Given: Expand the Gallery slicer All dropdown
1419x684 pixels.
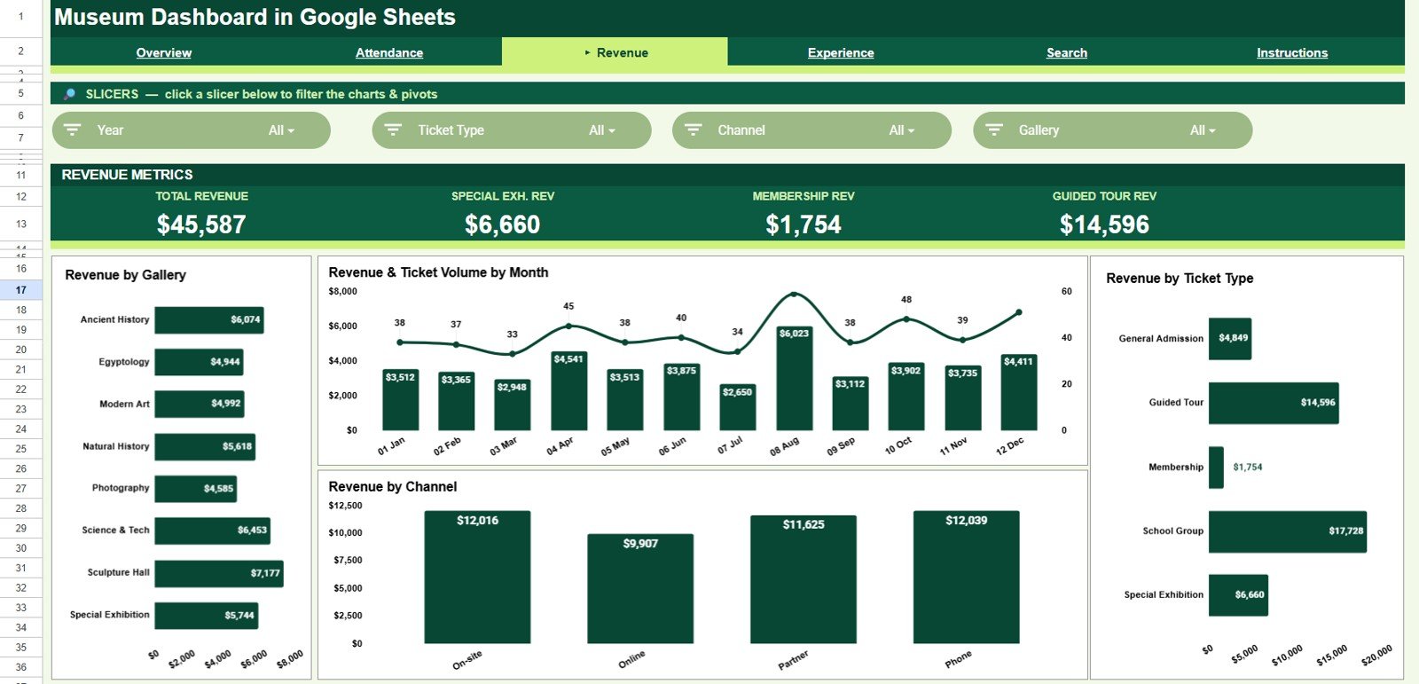Looking at the screenshot, I should [1202, 130].
